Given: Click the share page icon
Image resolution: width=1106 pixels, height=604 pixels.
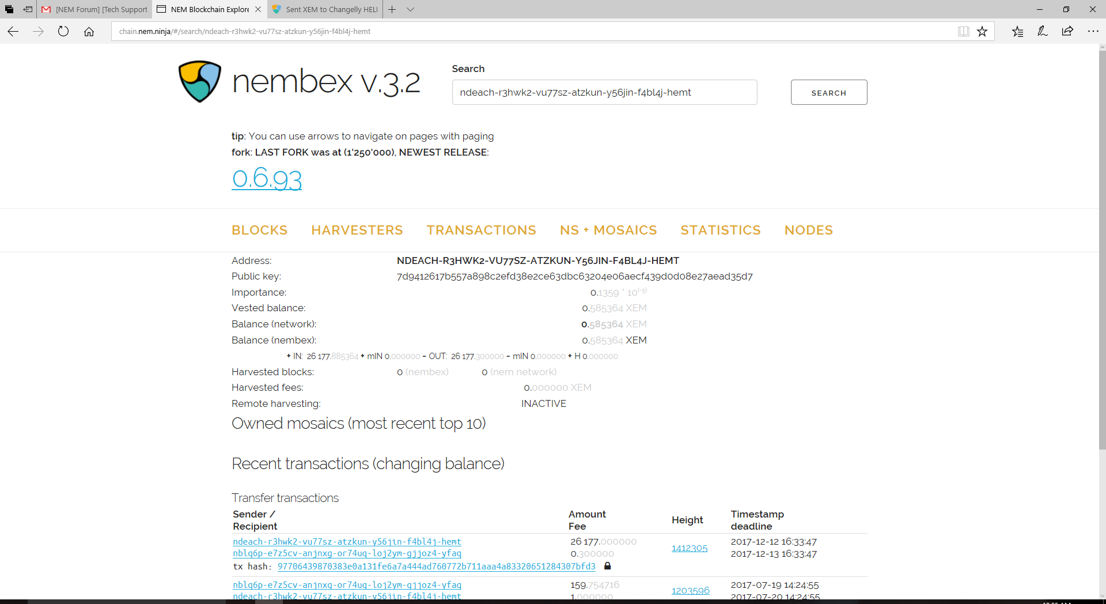Looking at the screenshot, I should point(1067,32).
